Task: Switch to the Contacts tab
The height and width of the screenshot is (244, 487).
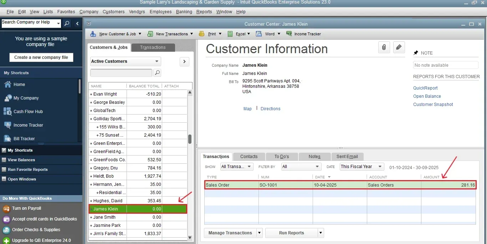Action: click(x=249, y=157)
